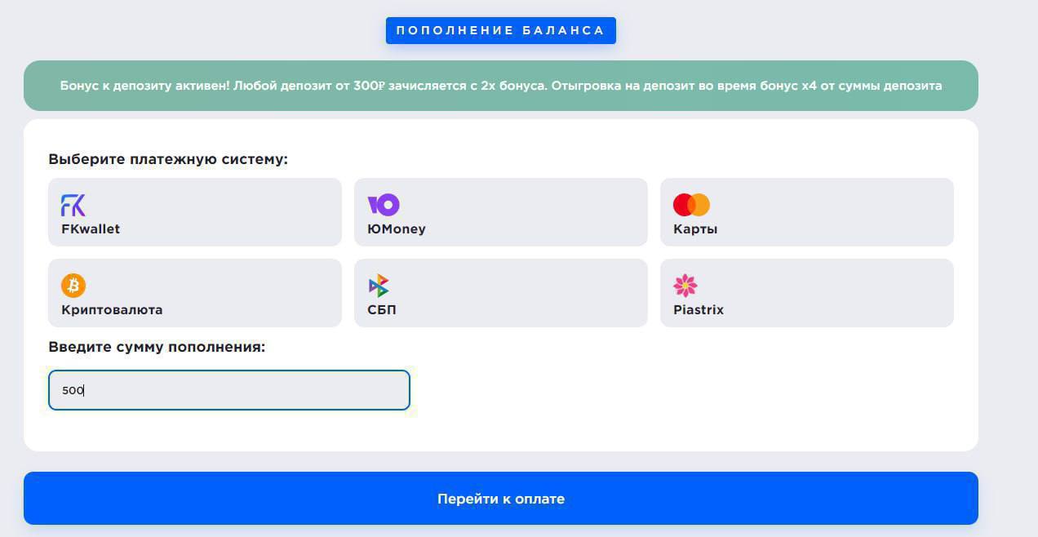Click the multicolor СБП logo icon
The width and height of the screenshot is (1038, 537).
tap(379, 286)
